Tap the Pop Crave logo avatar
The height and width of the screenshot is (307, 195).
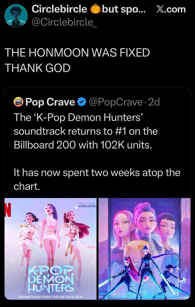pyautogui.click(x=18, y=102)
